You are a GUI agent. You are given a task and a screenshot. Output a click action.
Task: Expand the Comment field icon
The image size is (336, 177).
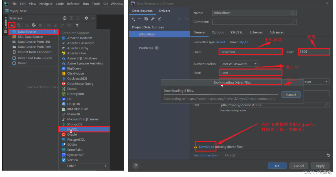(x=293, y=22)
